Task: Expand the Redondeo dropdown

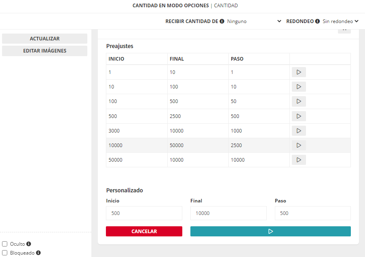Action: tap(340, 21)
